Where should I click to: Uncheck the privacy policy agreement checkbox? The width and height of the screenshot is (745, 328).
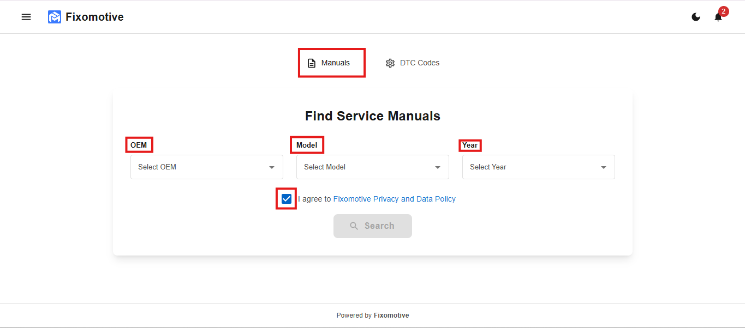[287, 199]
